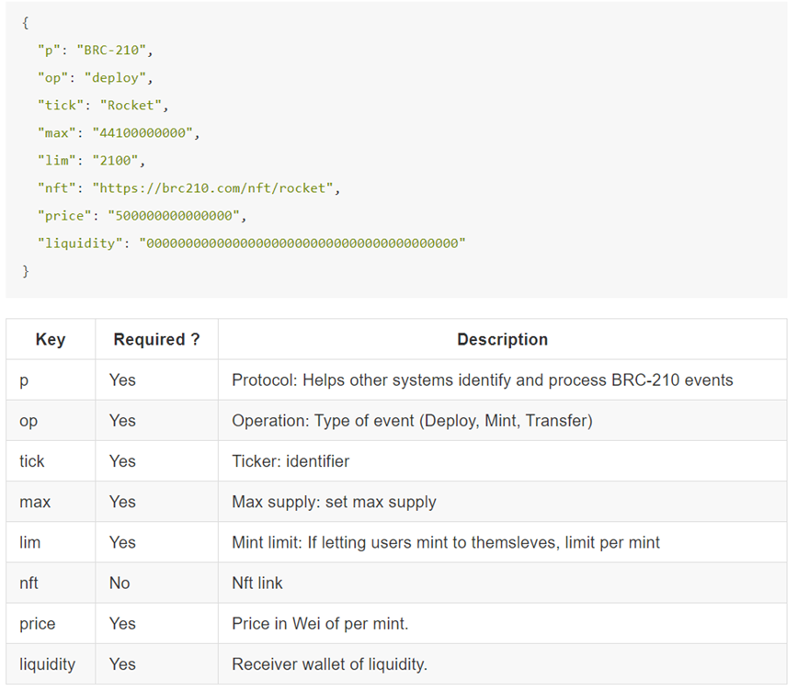Click the "tick" key cell in table
798x691 pixels.
[31, 461]
